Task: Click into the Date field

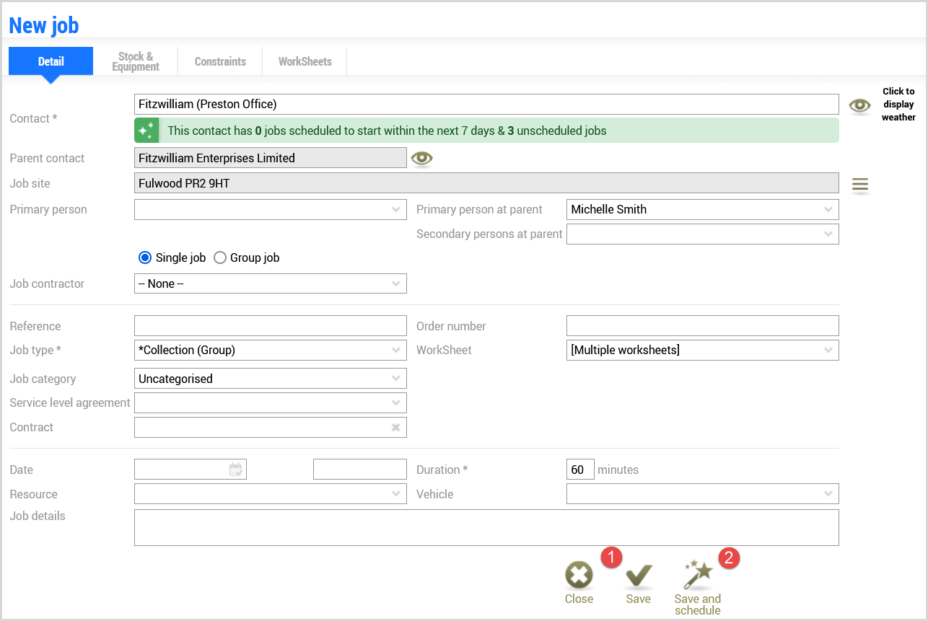Action: click(x=191, y=470)
